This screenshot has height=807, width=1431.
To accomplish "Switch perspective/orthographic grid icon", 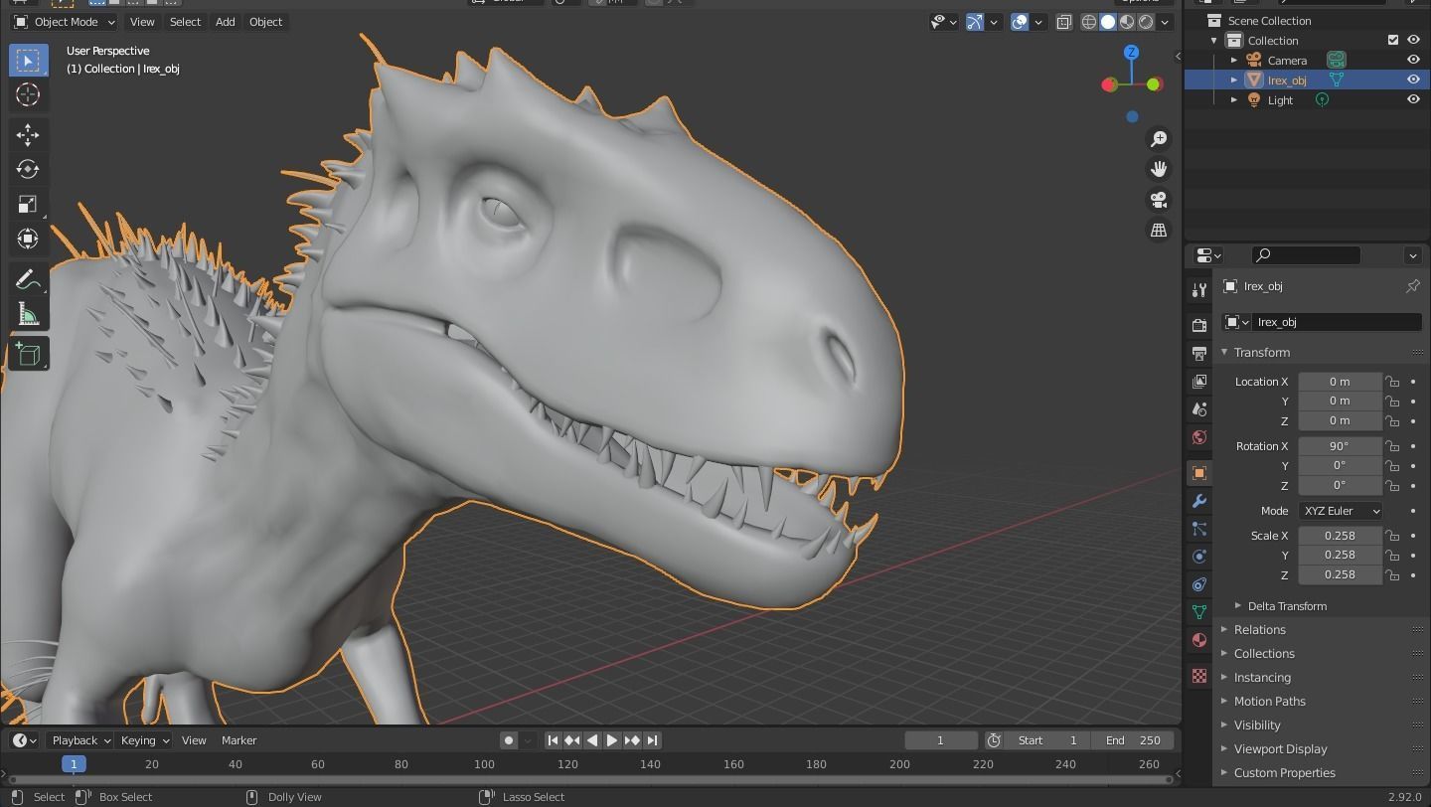I will coord(1158,230).
